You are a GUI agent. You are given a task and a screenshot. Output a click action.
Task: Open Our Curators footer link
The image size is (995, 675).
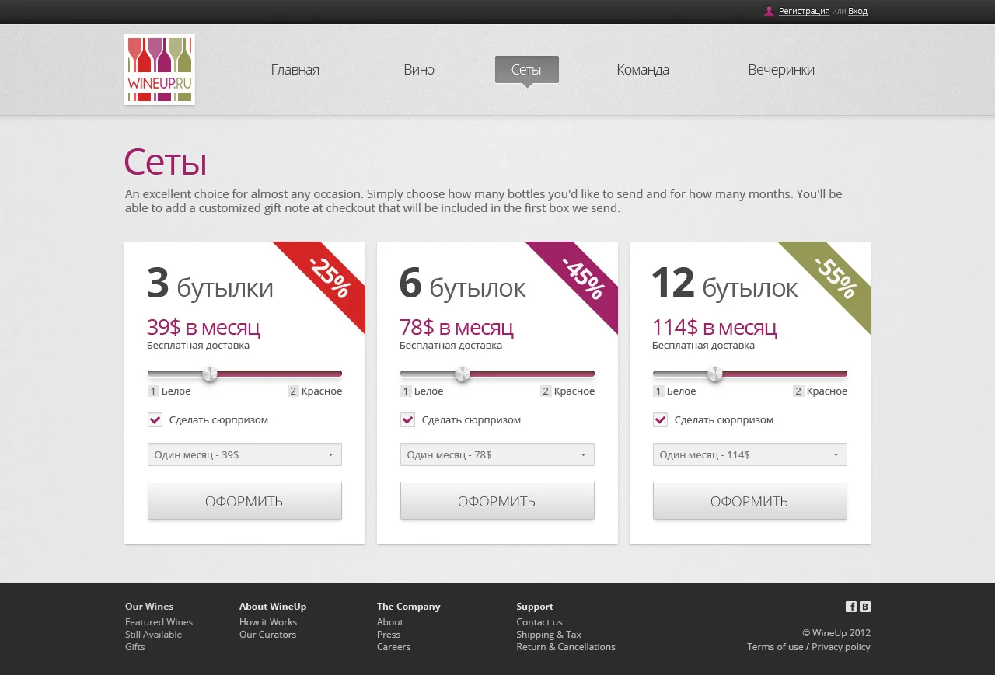coord(267,635)
